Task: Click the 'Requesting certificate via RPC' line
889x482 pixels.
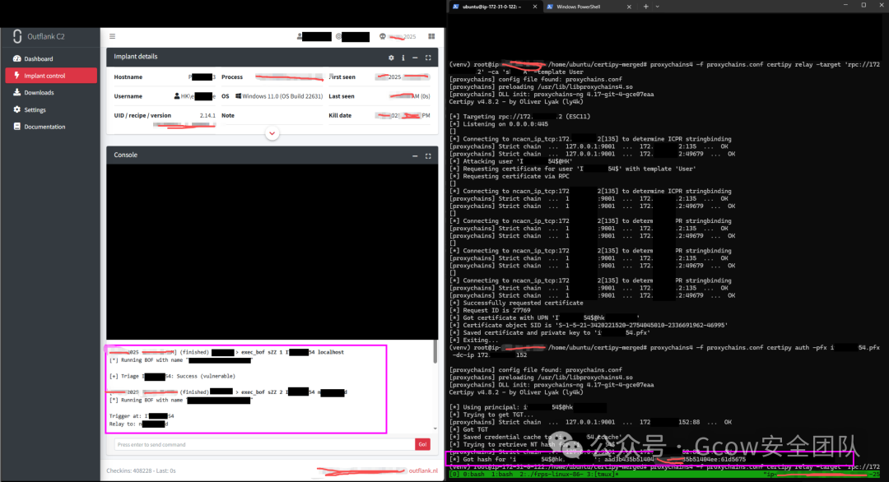Action: [x=510, y=176]
